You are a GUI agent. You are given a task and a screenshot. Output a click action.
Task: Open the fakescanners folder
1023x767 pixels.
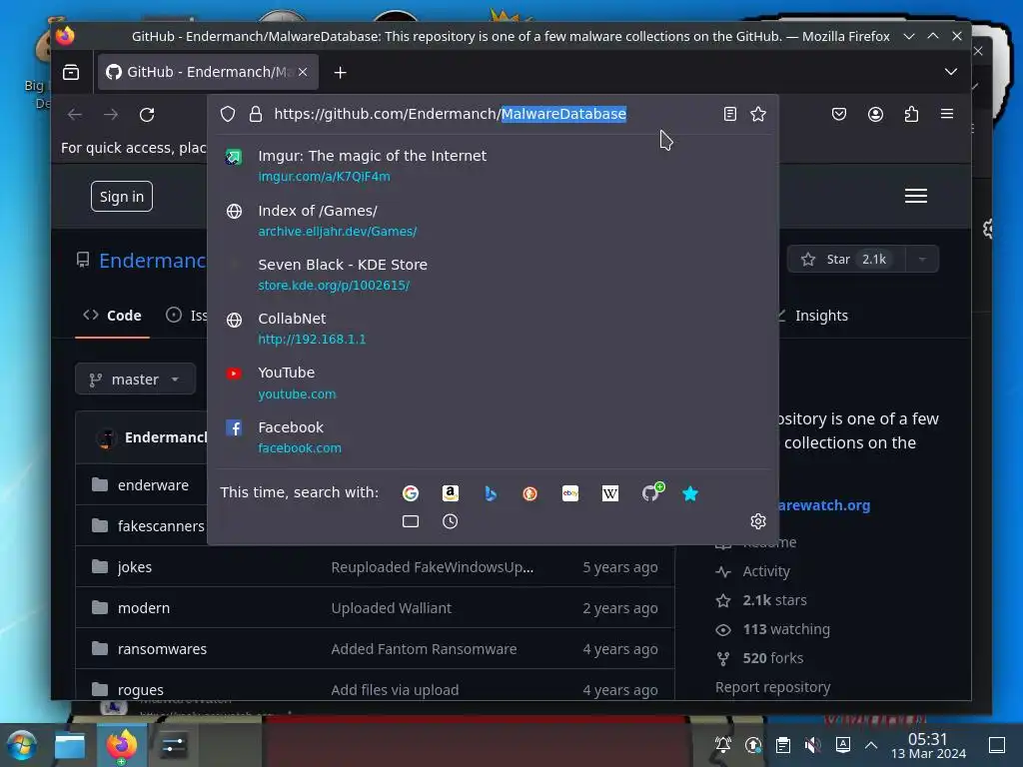click(x=161, y=526)
